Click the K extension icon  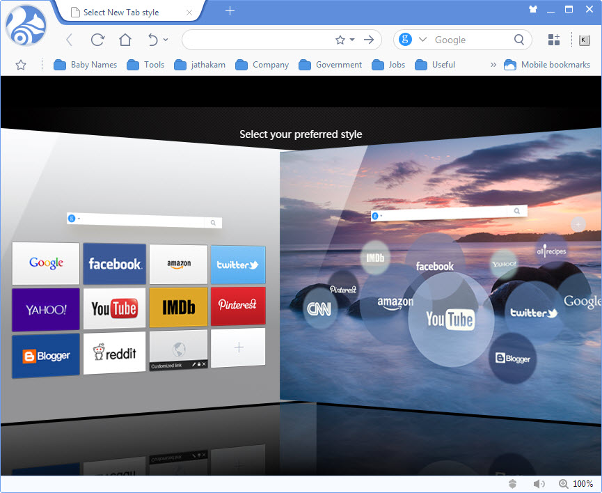pyautogui.click(x=584, y=40)
